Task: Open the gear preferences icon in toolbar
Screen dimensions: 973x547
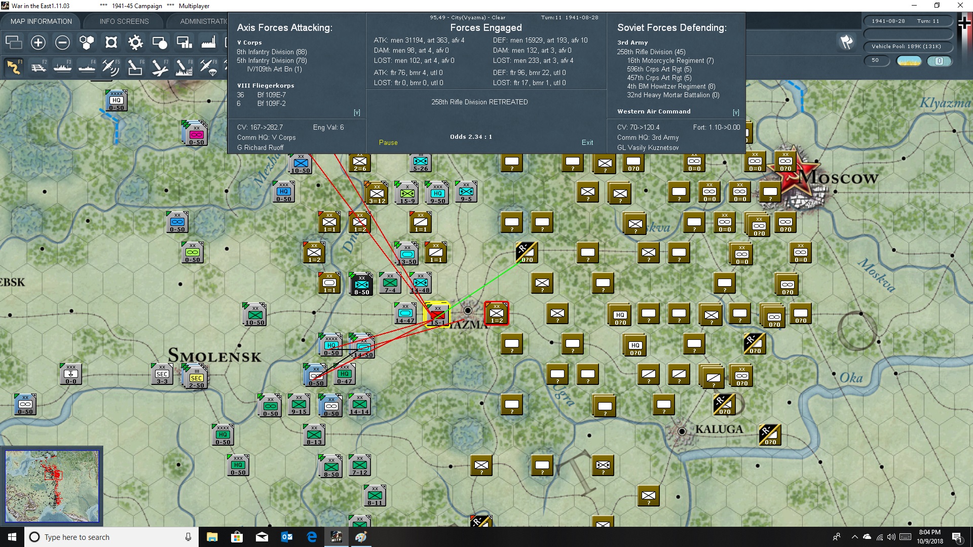Action: point(135,43)
